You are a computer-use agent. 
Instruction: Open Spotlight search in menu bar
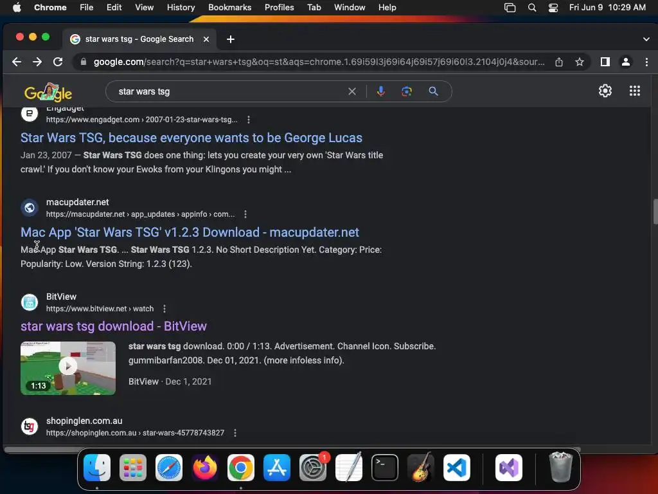point(532,8)
